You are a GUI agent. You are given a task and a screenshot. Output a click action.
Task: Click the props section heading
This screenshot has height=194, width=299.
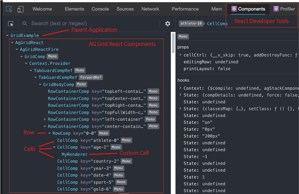pos(183,47)
